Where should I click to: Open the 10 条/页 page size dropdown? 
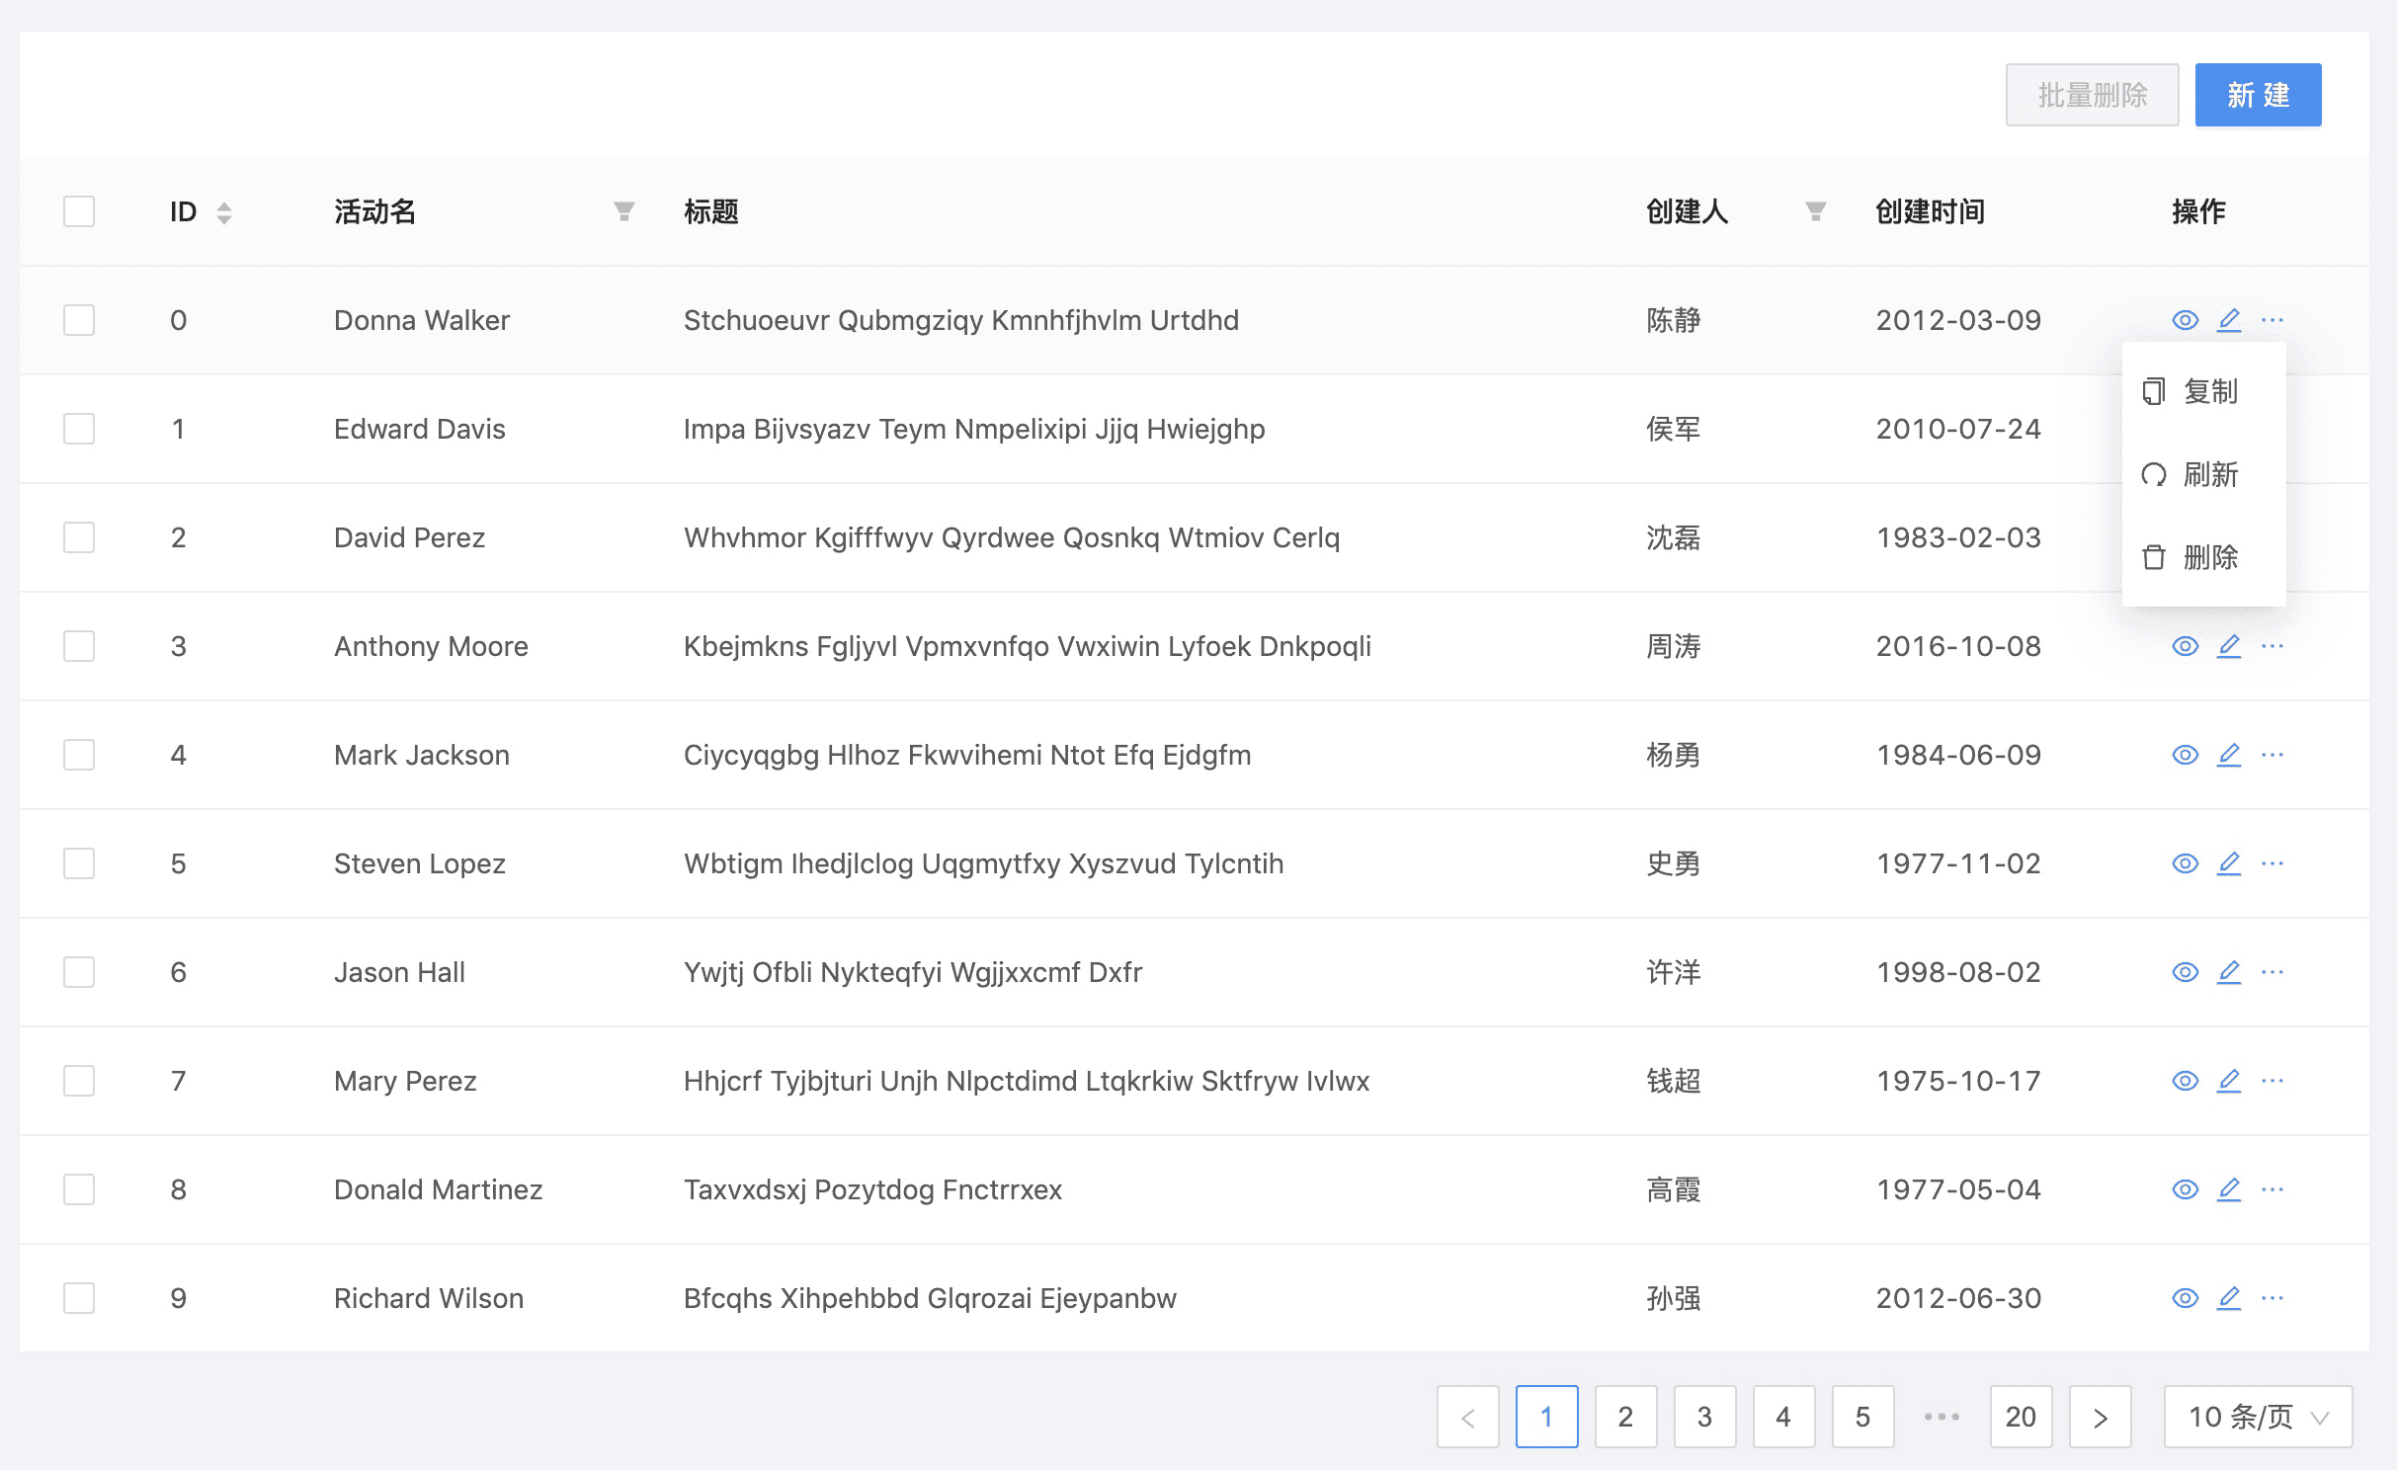pos(2258,1417)
